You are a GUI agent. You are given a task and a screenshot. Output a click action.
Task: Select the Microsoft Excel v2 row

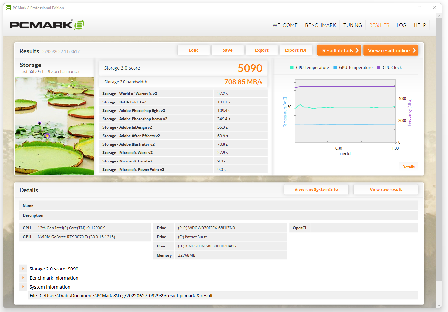pyautogui.click(x=183, y=161)
